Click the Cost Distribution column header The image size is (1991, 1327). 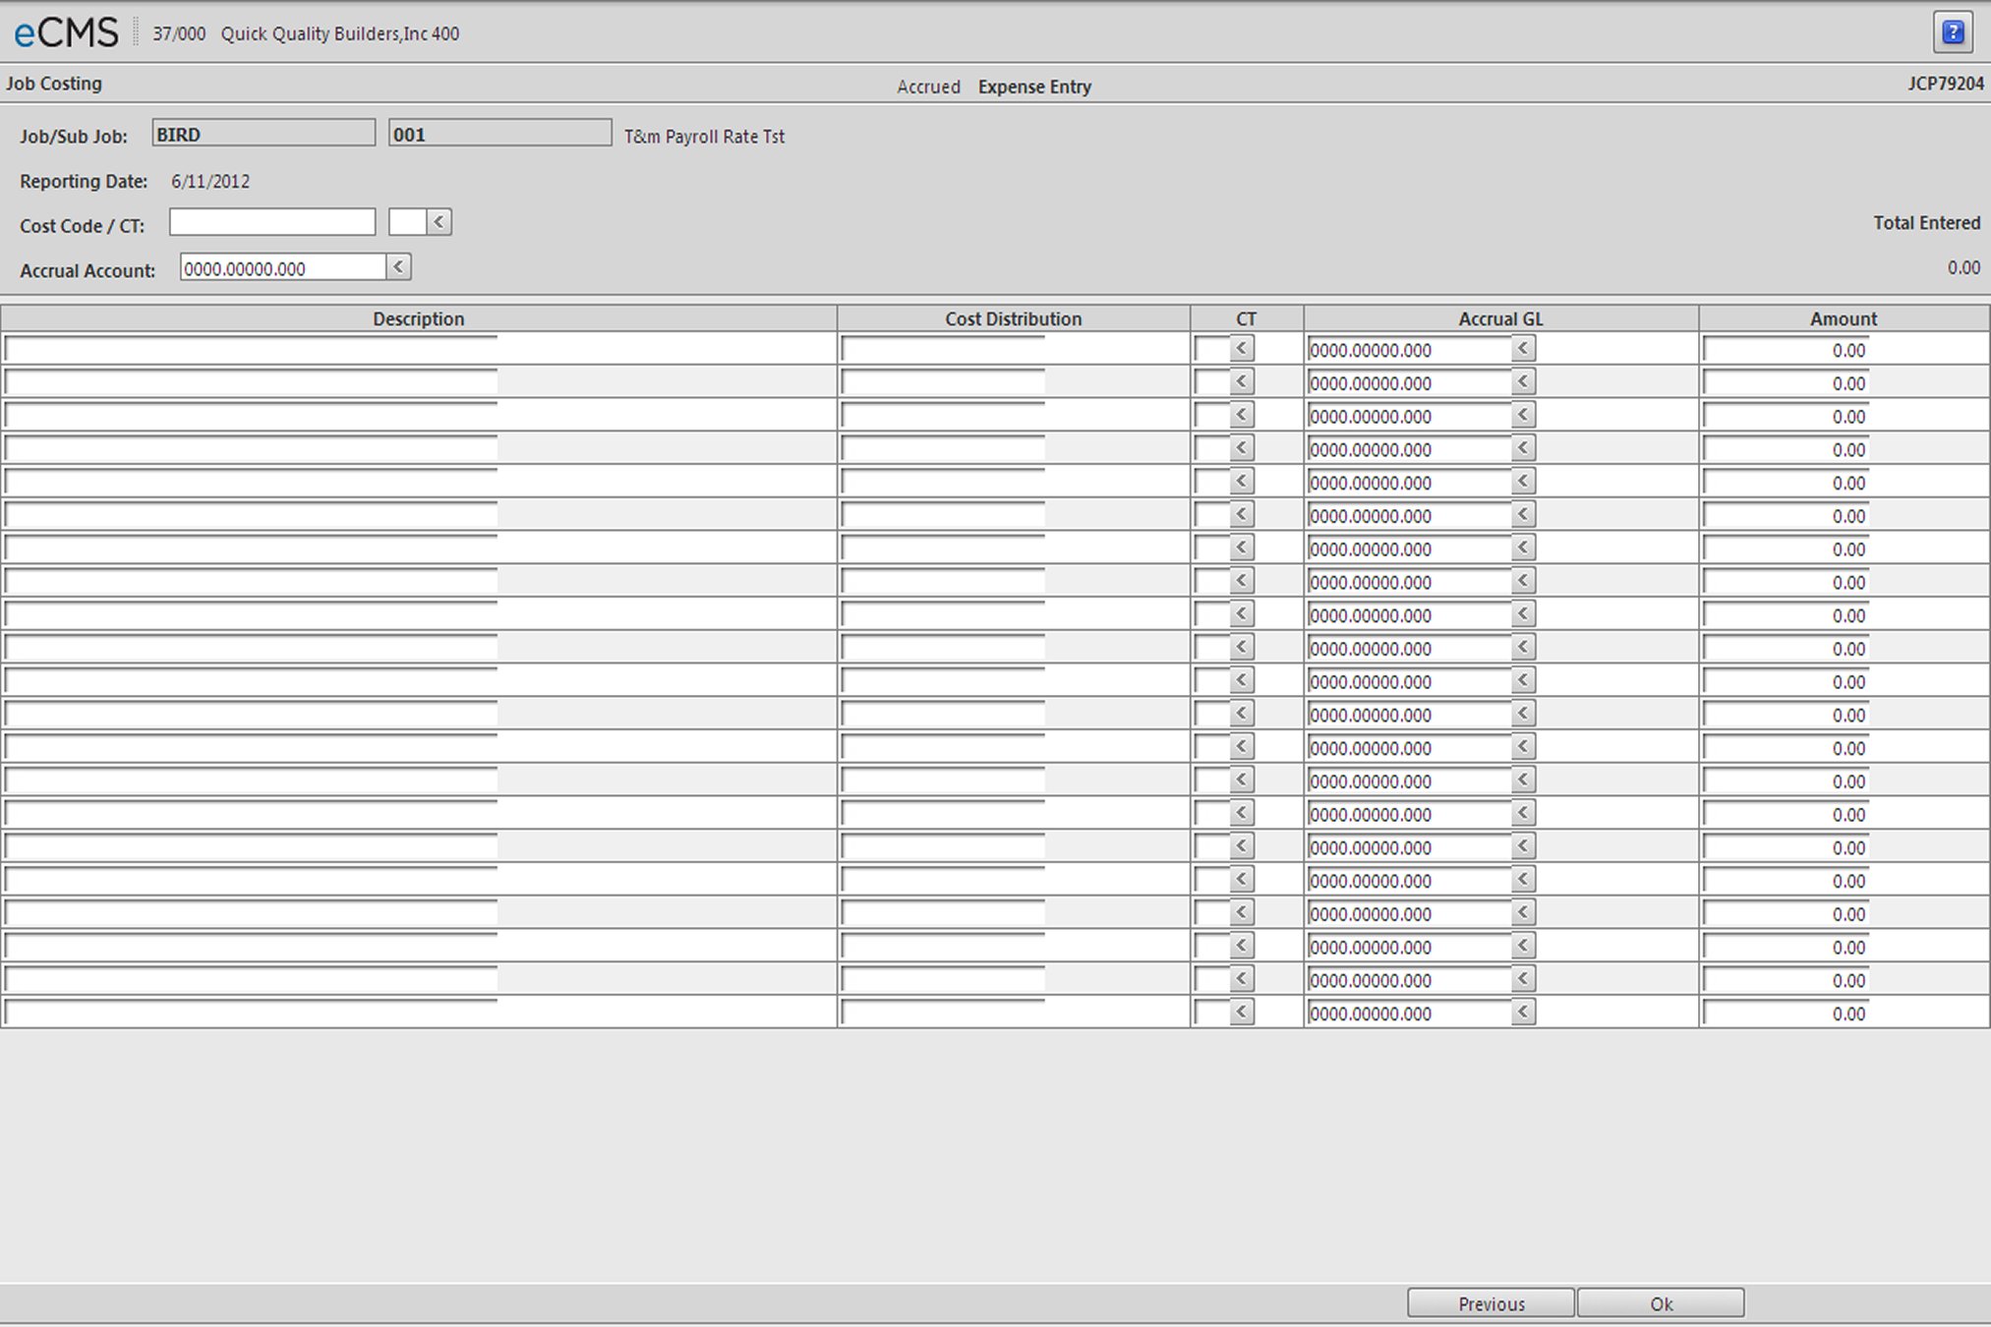[1014, 318]
